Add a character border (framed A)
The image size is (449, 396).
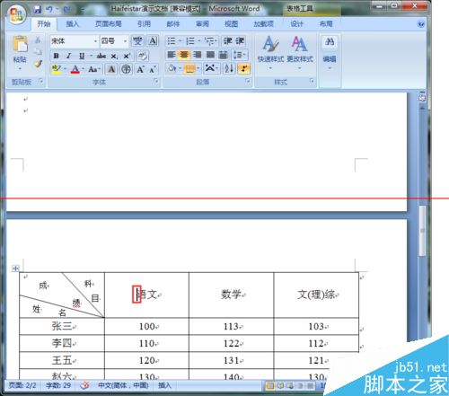pos(153,40)
